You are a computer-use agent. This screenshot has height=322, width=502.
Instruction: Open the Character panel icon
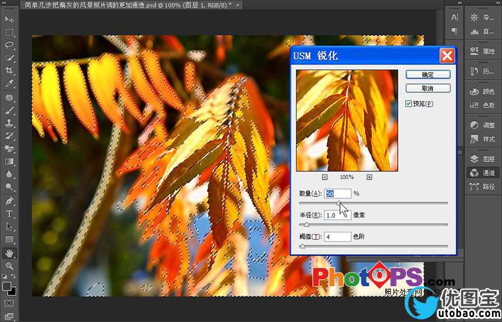pyautogui.click(x=454, y=18)
